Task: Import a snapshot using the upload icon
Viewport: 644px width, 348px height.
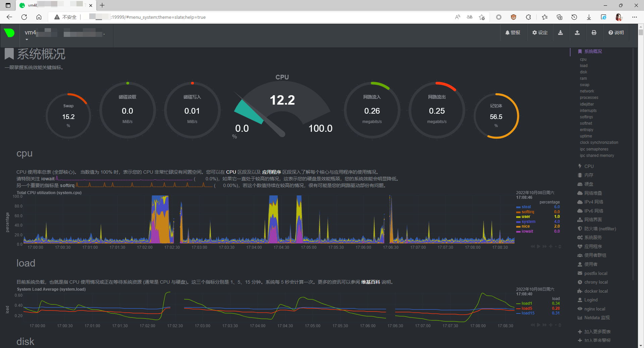Action: coord(577,33)
